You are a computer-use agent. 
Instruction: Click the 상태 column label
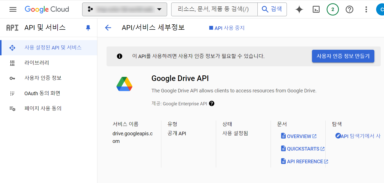coord(227,124)
